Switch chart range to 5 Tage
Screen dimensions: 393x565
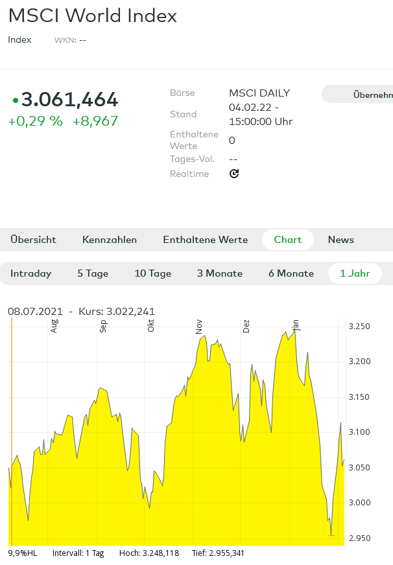[93, 273]
